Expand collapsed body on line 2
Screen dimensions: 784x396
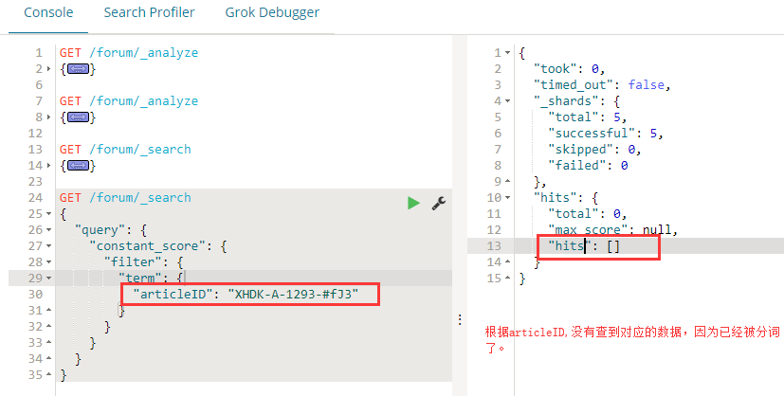[x=48, y=69]
